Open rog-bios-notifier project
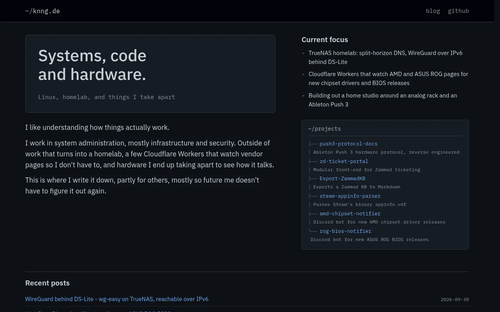 tap(345, 231)
